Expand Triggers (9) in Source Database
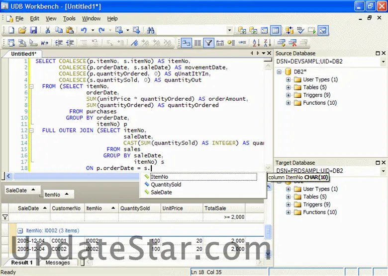388x276 pixels. click(x=289, y=95)
